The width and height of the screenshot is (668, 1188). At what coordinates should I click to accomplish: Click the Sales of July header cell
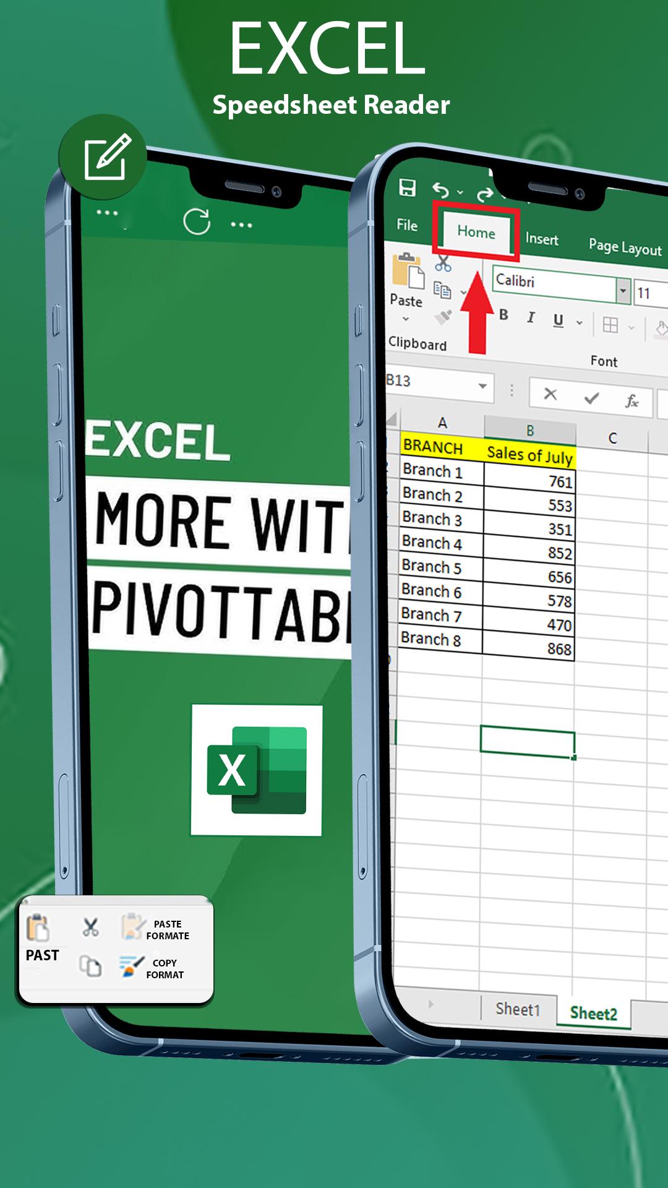tap(530, 455)
